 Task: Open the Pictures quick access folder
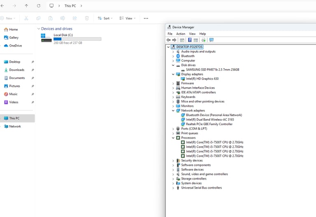click(x=14, y=86)
